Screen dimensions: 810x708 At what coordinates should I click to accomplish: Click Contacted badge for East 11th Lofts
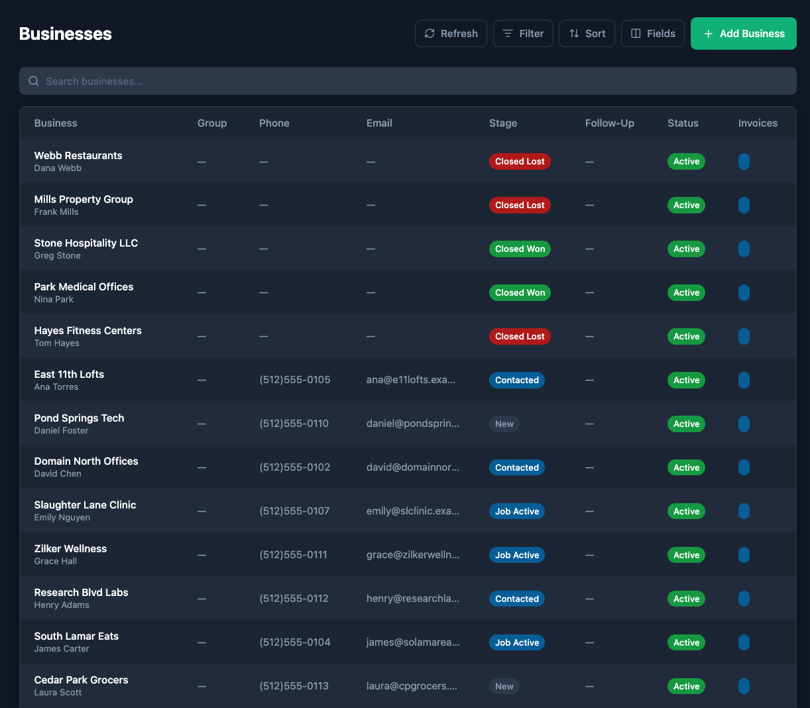(x=517, y=380)
